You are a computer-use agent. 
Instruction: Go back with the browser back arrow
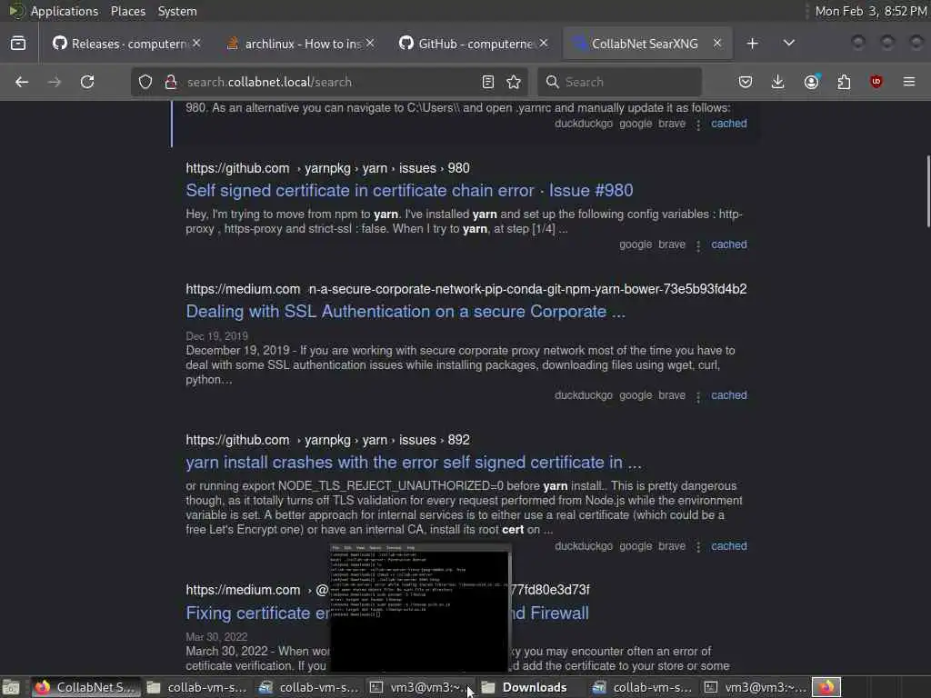pyautogui.click(x=22, y=82)
